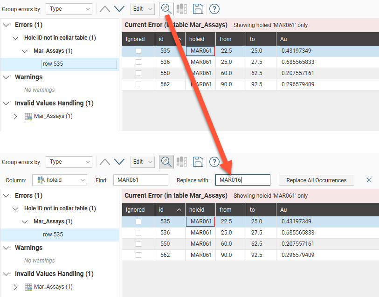Close the find and replace bar
Image resolution: width=379 pixels, height=297 pixels.
pos(369,180)
